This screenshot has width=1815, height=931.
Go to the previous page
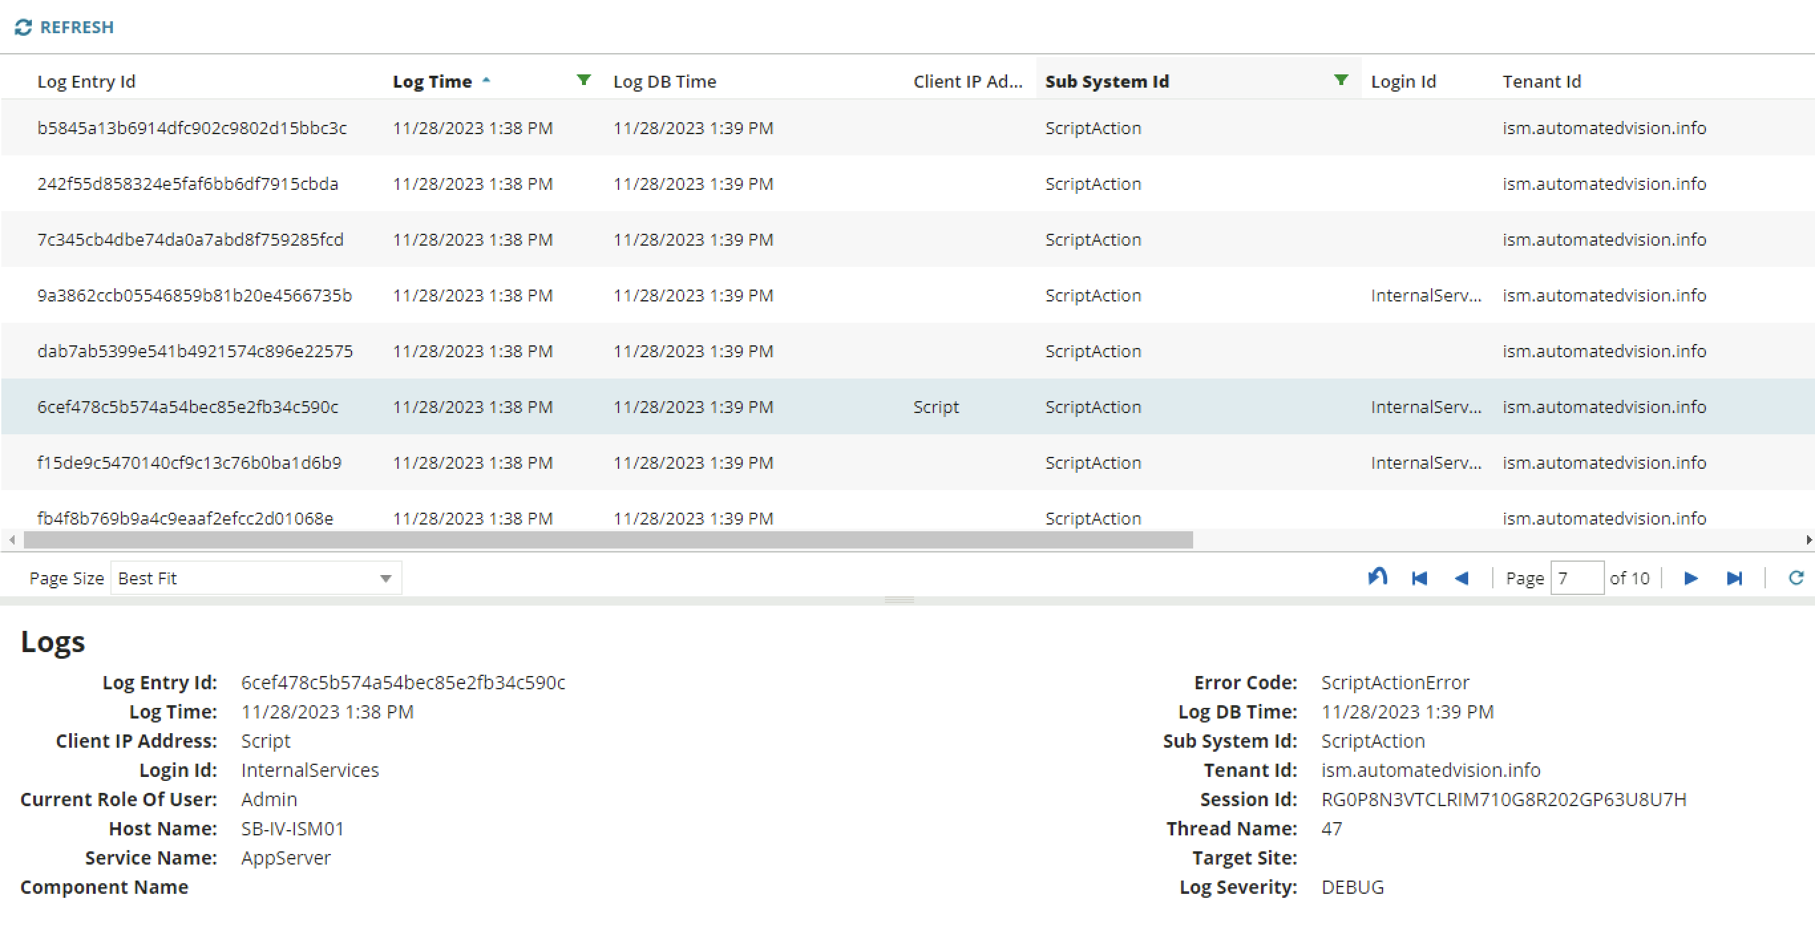[1462, 578]
